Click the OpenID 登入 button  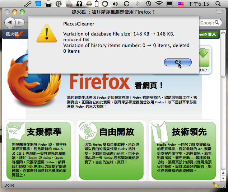coord(209,34)
